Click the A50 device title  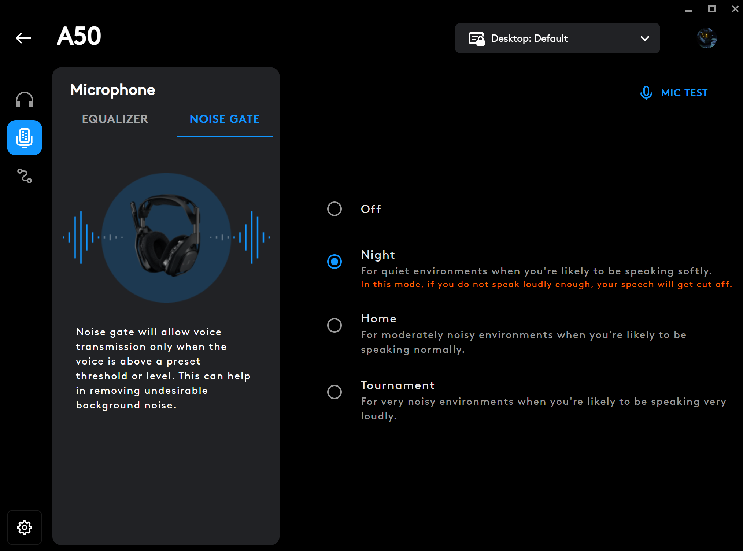(79, 36)
